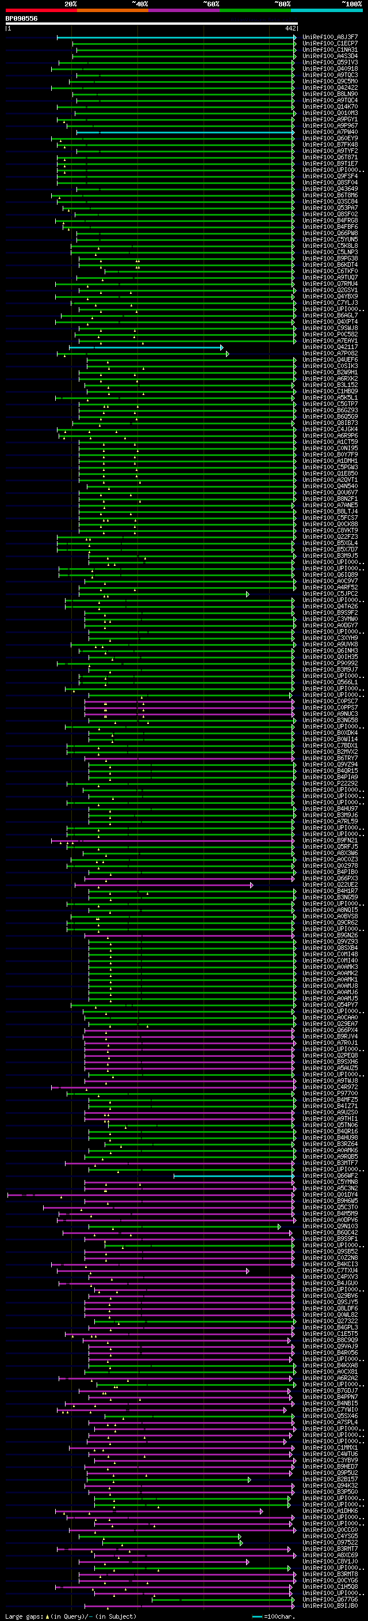
Task: Open UniRef100_Q27322 hit
Action: pos(330,1321)
